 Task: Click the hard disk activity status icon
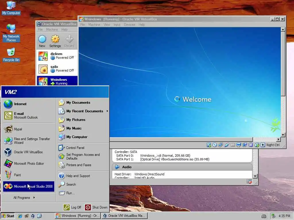click(209, 145)
